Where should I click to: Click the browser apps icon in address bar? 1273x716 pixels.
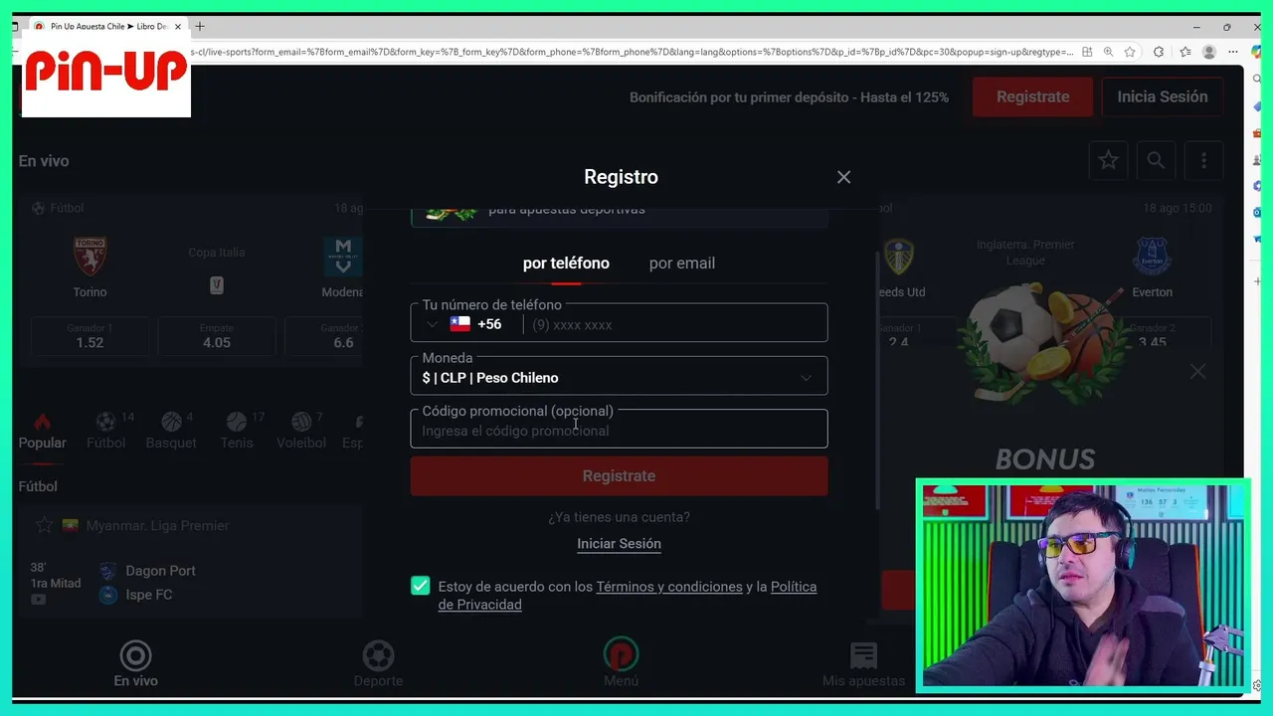click(x=1087, y=52)
